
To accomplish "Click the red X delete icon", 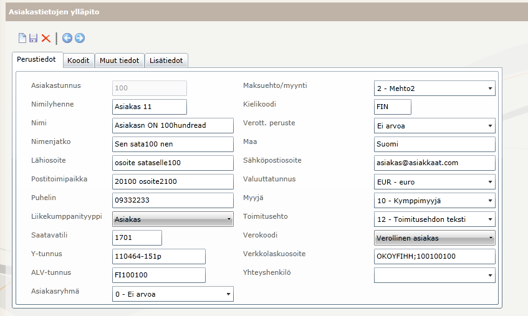I will coord(46,38).
